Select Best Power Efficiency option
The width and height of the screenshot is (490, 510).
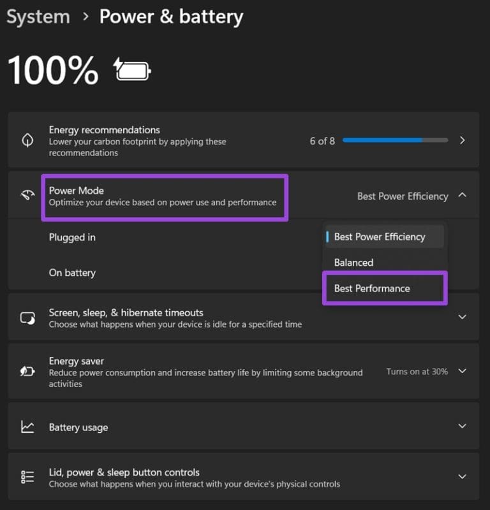[379, 237]
